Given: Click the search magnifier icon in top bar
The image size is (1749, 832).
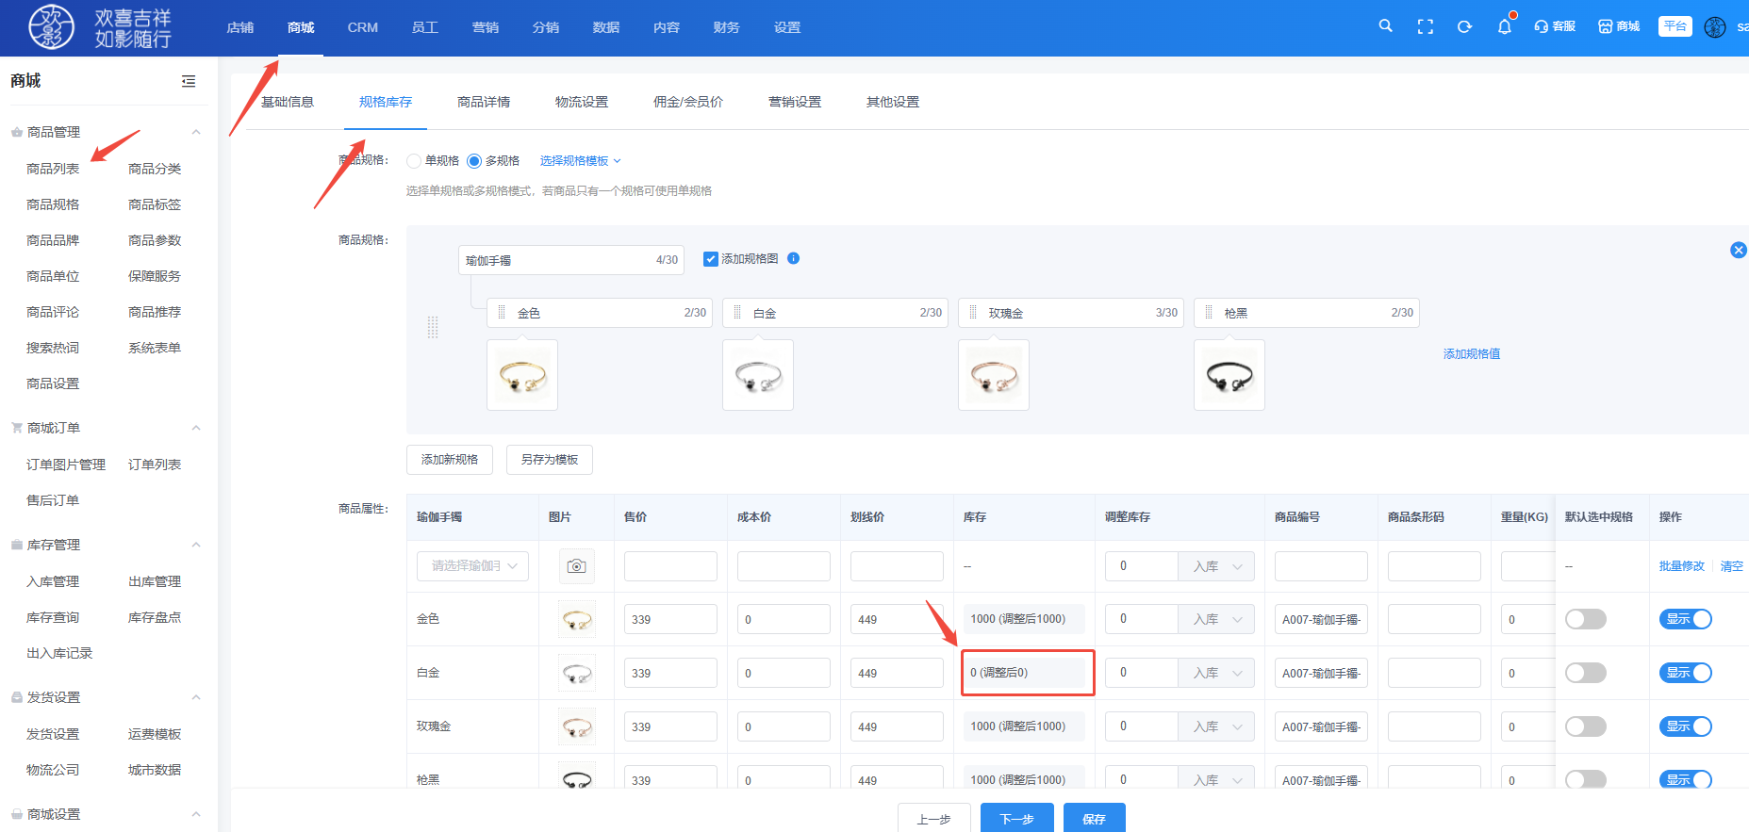Looking at the screenshot, I should tap(1385, 26).
